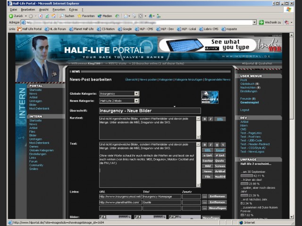Click the italic I button beside Text field

tap(211, 145)
